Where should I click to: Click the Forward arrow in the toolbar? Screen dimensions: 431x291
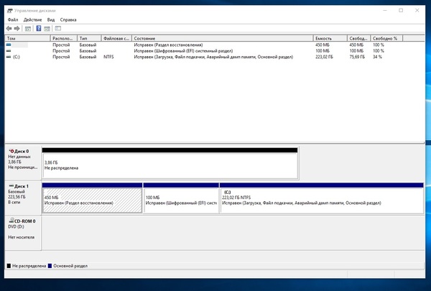pyautogui.click(x=18, y=28)
